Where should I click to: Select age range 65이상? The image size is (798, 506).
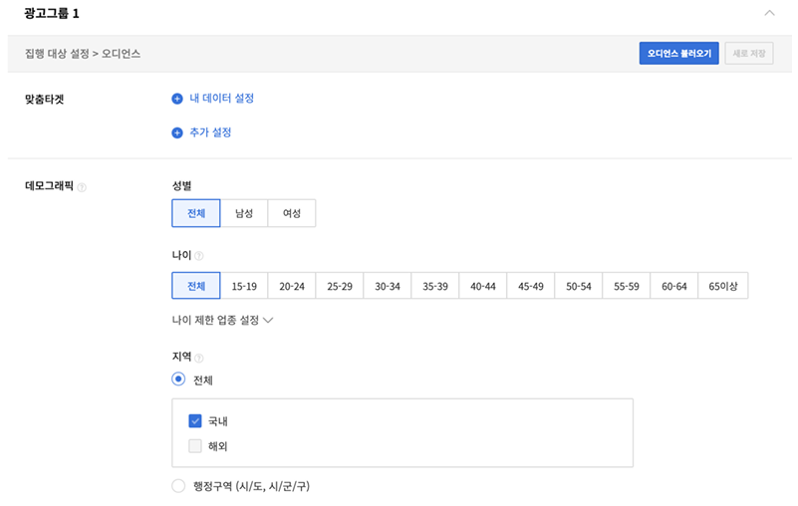[723, 286]
